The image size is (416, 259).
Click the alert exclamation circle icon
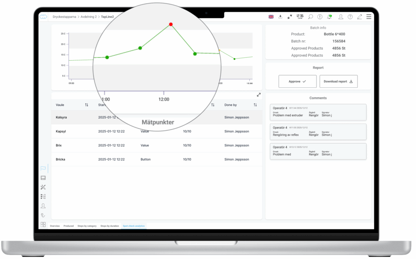[x=320, y=17]
